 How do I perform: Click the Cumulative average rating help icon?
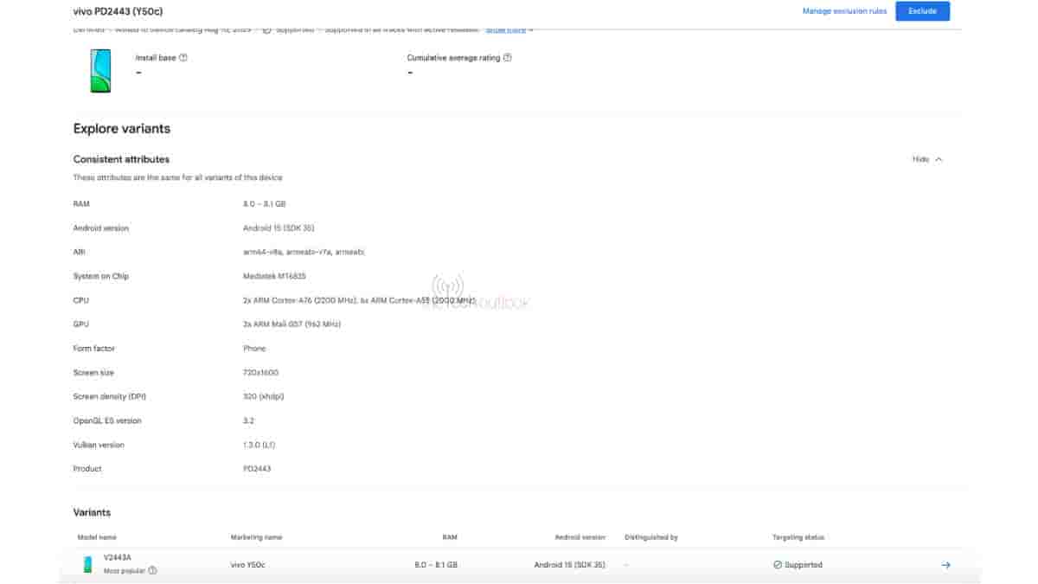pyautogui.click(x=507, y=58)
